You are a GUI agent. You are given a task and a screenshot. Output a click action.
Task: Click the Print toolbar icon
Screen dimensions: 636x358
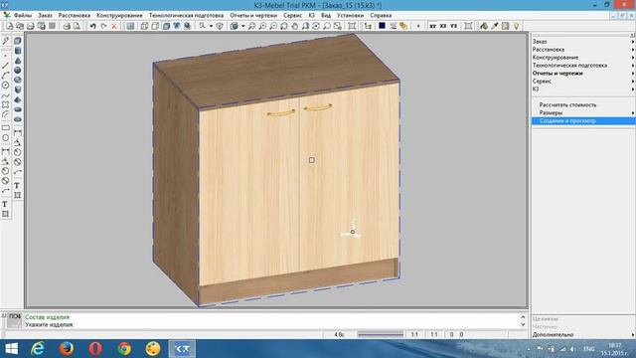(67, 26)
